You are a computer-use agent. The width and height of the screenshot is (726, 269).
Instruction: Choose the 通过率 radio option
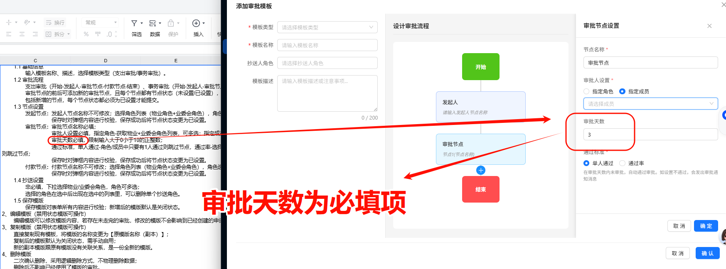pos(632,163)
